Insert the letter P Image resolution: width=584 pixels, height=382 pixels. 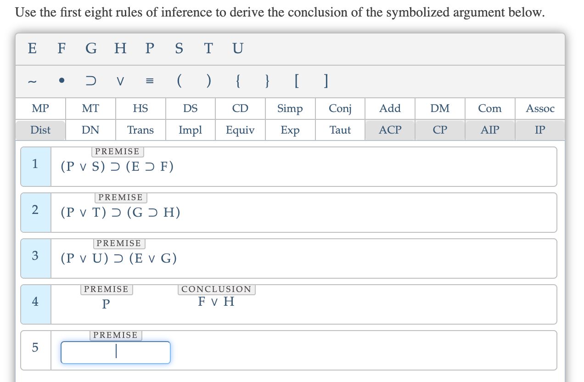(x=149, y=48)
